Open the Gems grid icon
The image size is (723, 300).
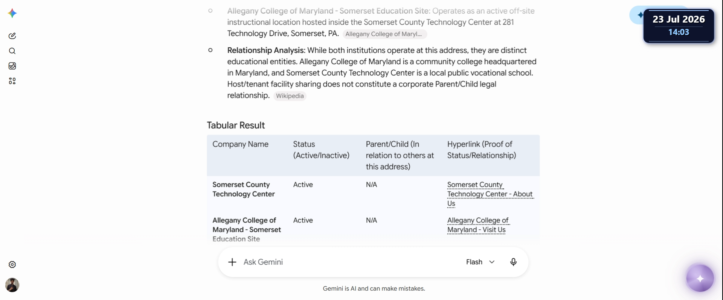(12, 81)
